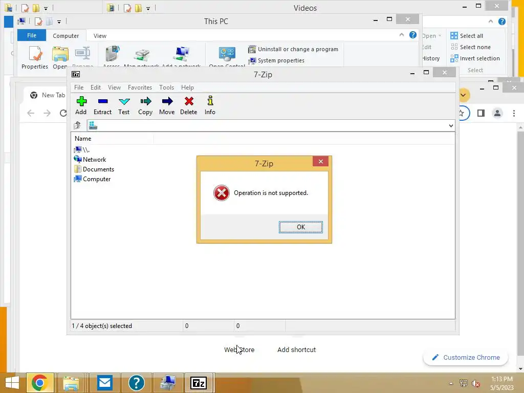Click Chrome back arrow button

pos(31,113)
